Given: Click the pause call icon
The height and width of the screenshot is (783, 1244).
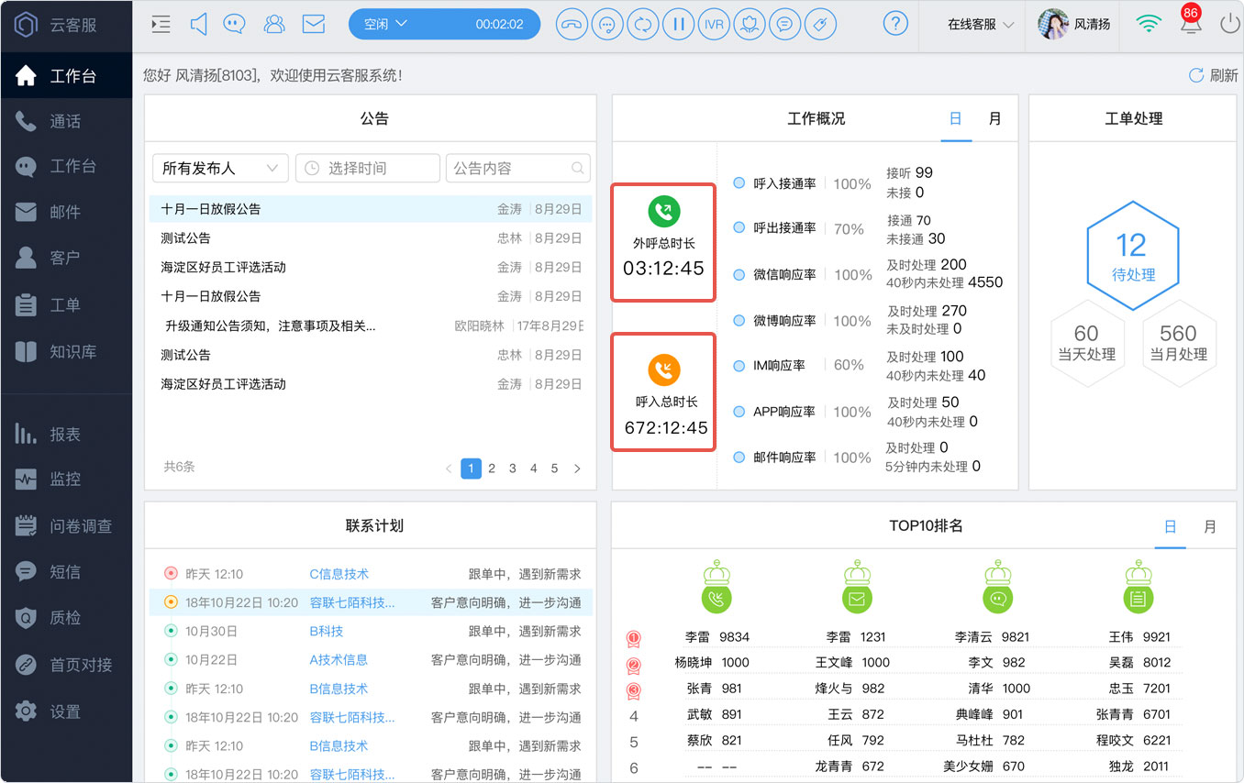Looking at the screenshot, I should point(678,25).
